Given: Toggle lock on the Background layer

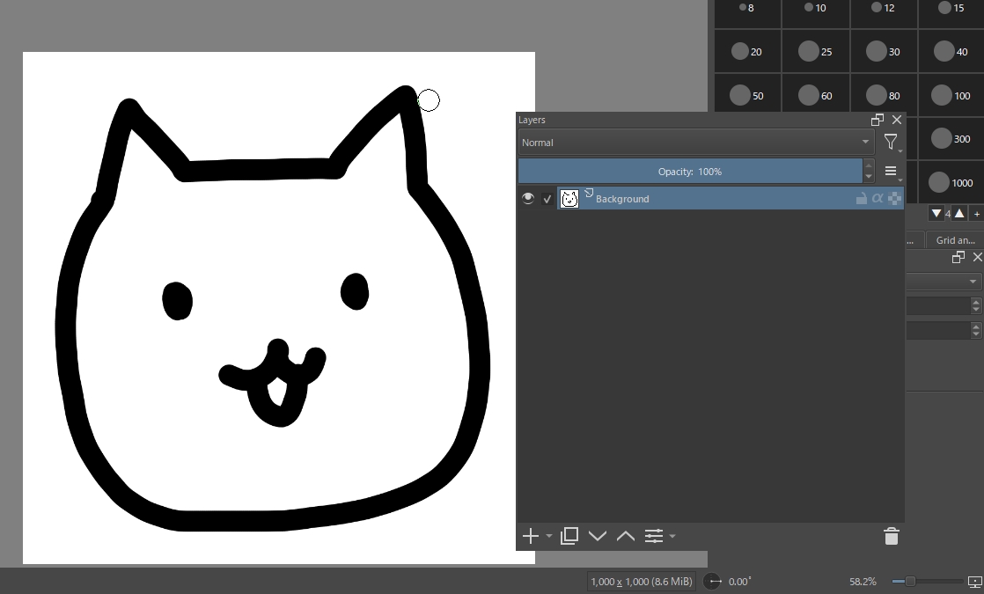Looking at the screenshot, I should pyautogui.click(x=862, y=199).
